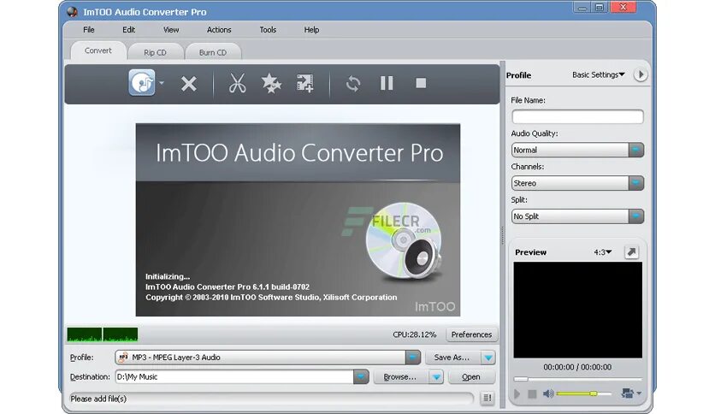Open the Add File dropdown arrow
715x414 pixels.
pos(162,83)
